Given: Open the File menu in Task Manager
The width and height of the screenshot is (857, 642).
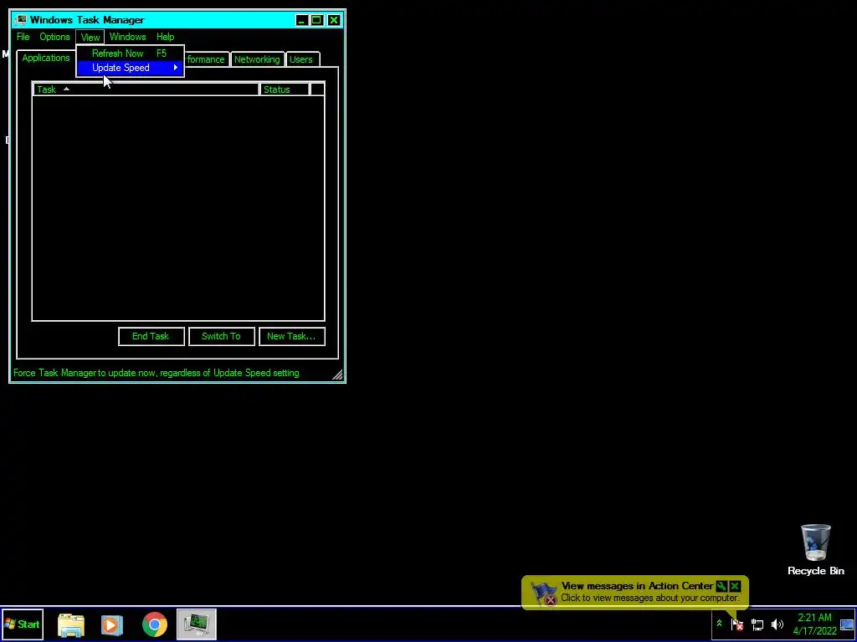Looking at the screenshot, I should pyautogui.click(x=23, y=37).
